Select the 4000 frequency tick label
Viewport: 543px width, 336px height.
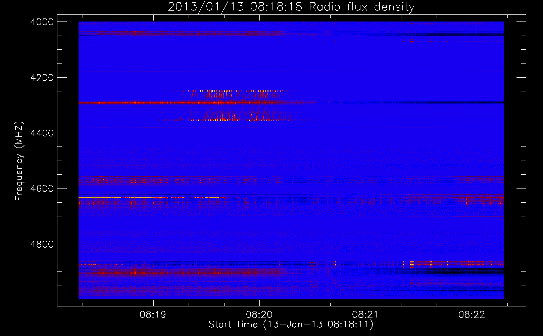(x=42, y=22)
